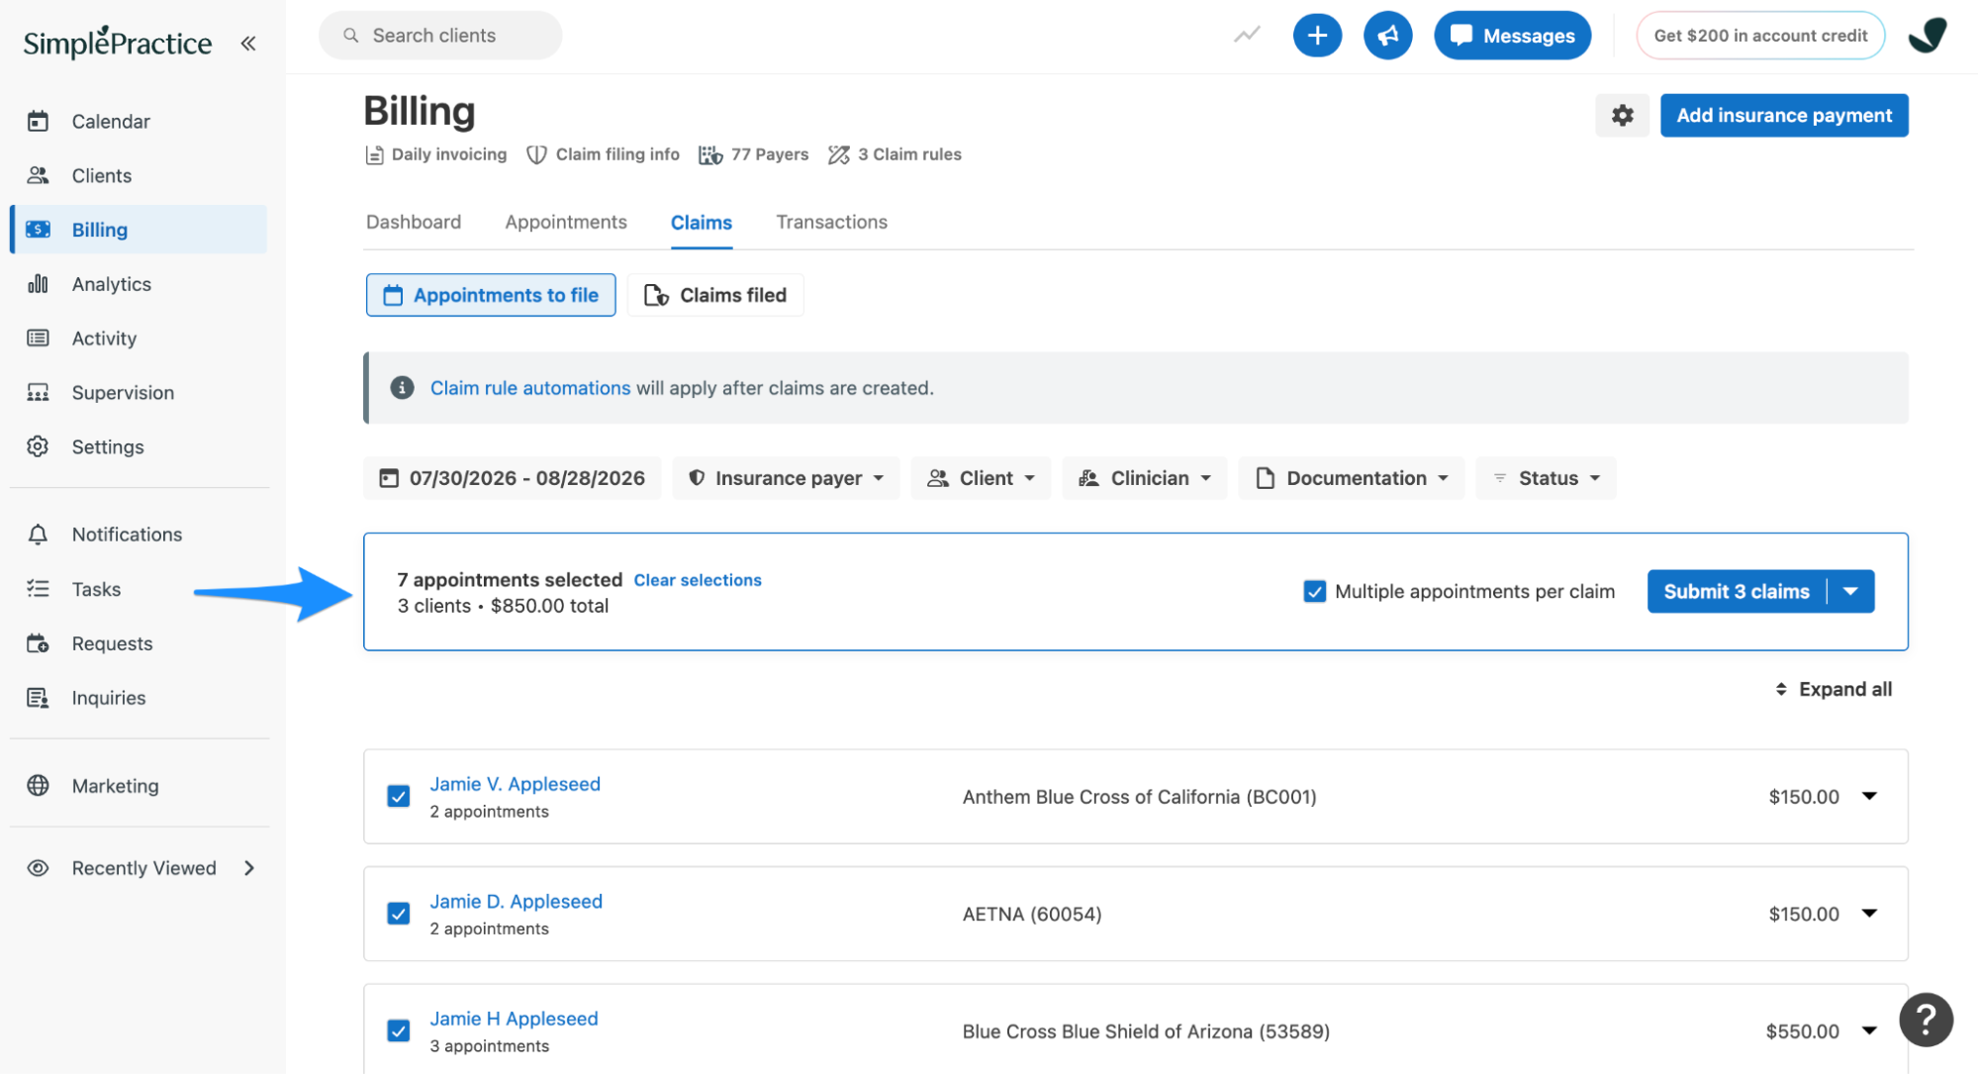Open the Documentation filter dropdown

[1352, 478]
